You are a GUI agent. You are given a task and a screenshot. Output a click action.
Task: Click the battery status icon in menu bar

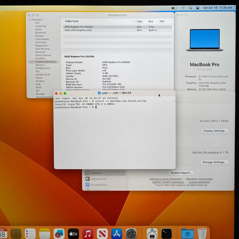coord(174,8)
